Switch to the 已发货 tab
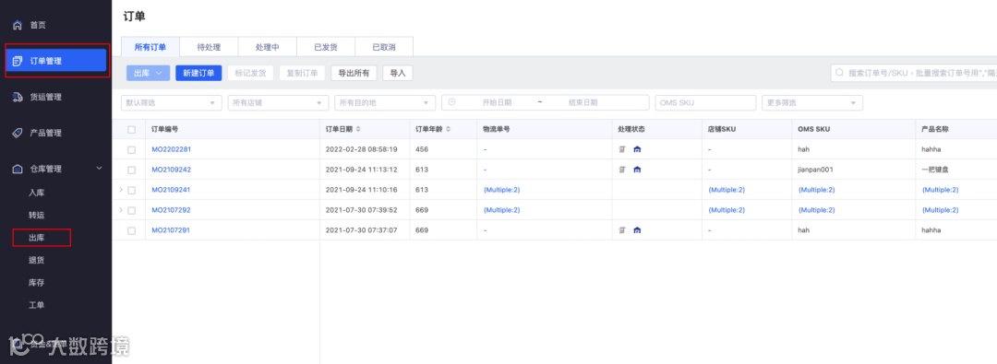Screen dimensions: 997x364 pyautogui.click(x=326, y=48)
